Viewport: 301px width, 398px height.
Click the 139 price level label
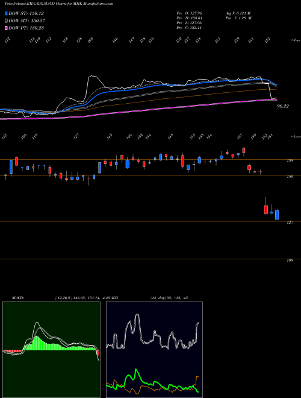tap(290, 177)
